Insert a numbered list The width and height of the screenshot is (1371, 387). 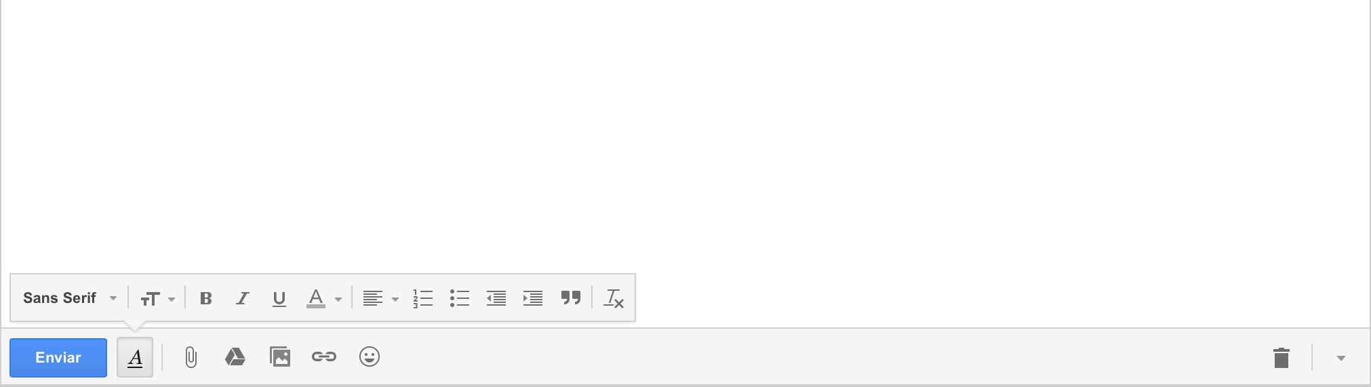tap(423, 298)
